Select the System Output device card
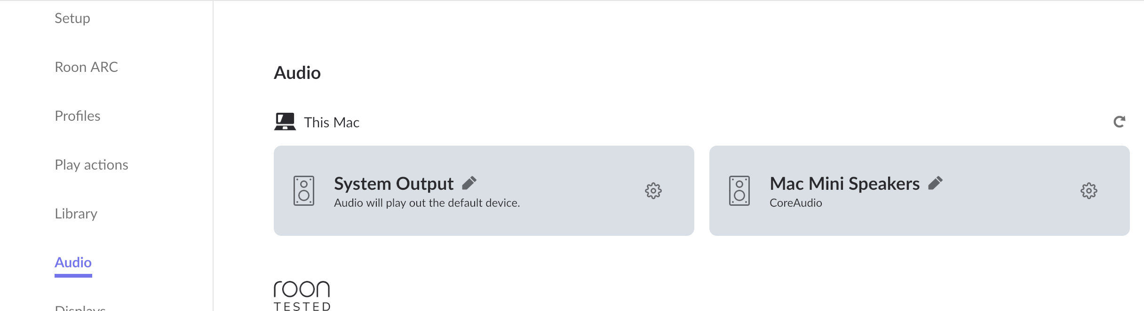 484,191
